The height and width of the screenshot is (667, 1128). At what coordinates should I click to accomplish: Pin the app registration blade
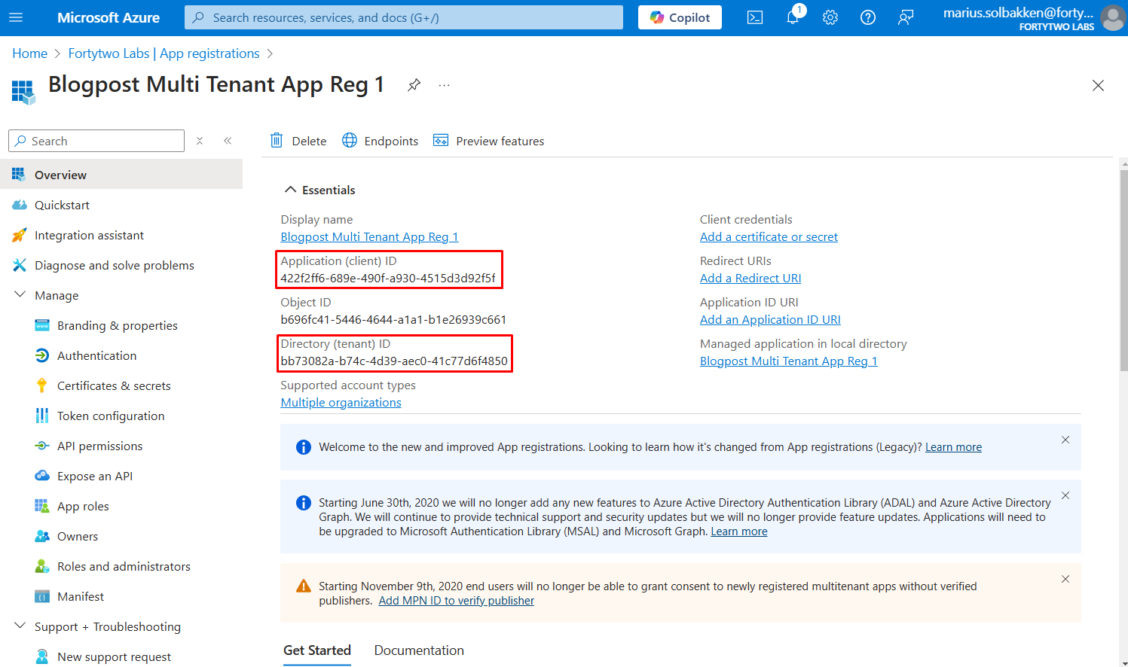click(414, 85)
